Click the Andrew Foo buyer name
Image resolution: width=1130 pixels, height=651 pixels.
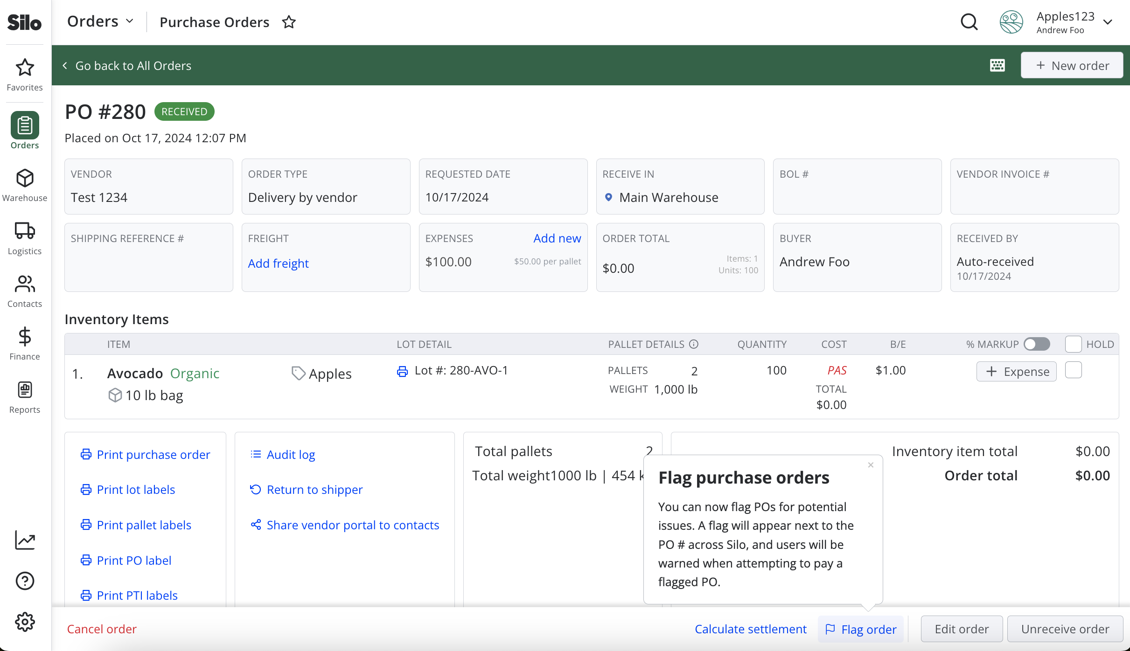(x=814, y=262)
